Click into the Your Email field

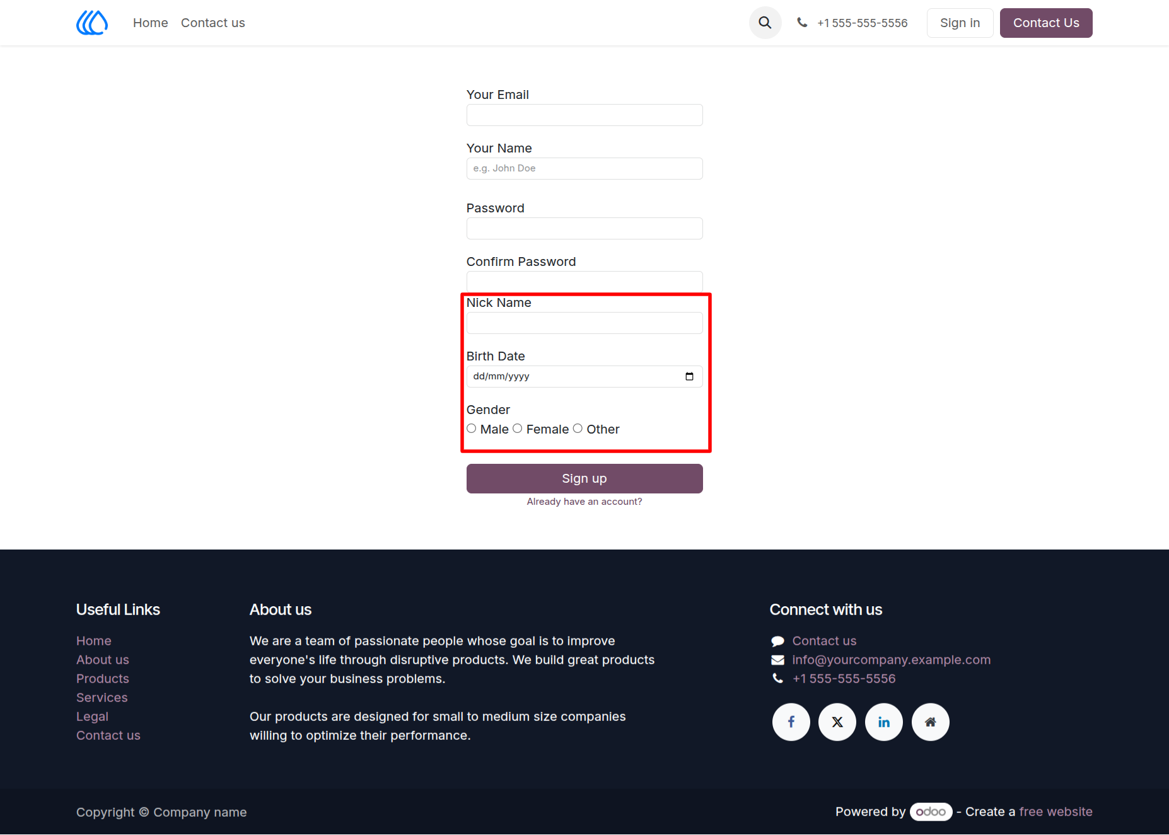584,115
